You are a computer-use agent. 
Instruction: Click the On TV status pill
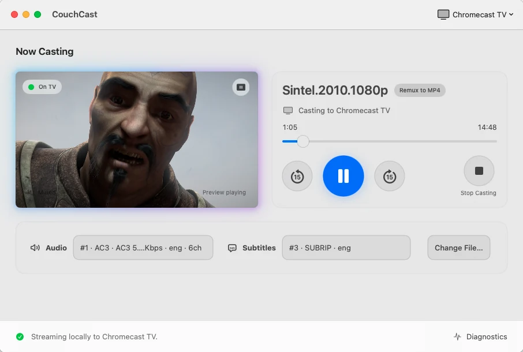tap(42, 87)
